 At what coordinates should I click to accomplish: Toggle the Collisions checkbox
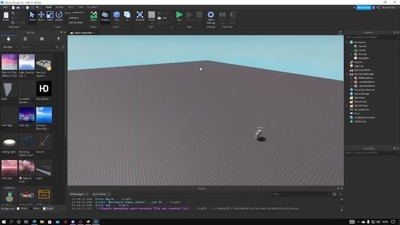tap(74, 18)
